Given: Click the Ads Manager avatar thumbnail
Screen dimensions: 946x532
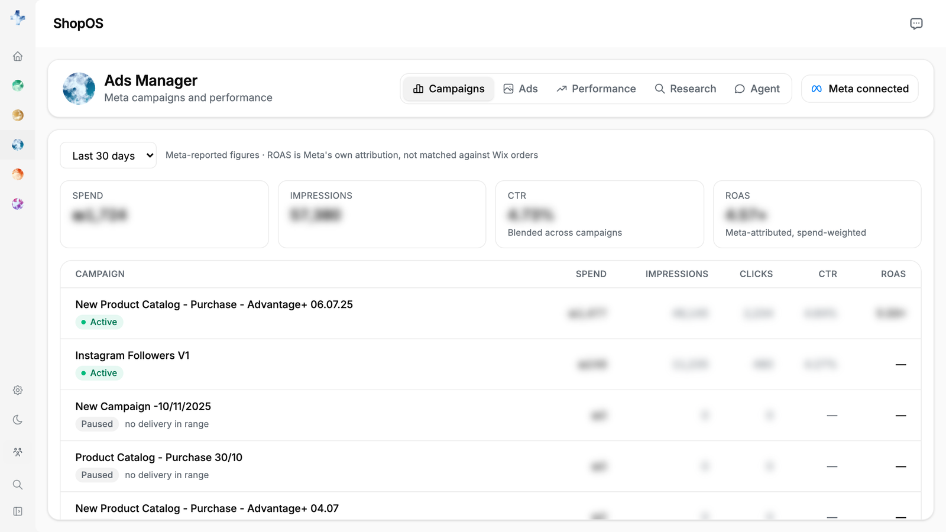Looking at the screenshot, I should (79, 89).
